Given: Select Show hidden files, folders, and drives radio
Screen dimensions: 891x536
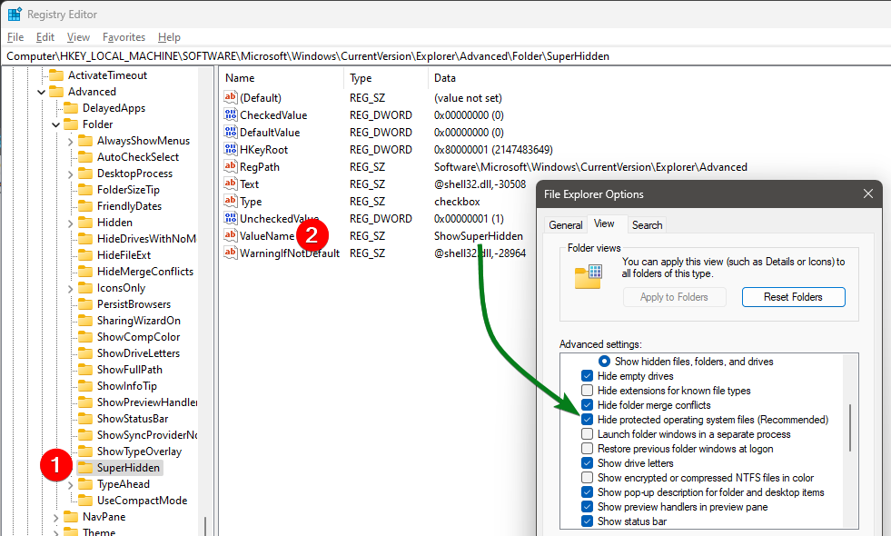Looking at the screenshot, I should [604, 361].
